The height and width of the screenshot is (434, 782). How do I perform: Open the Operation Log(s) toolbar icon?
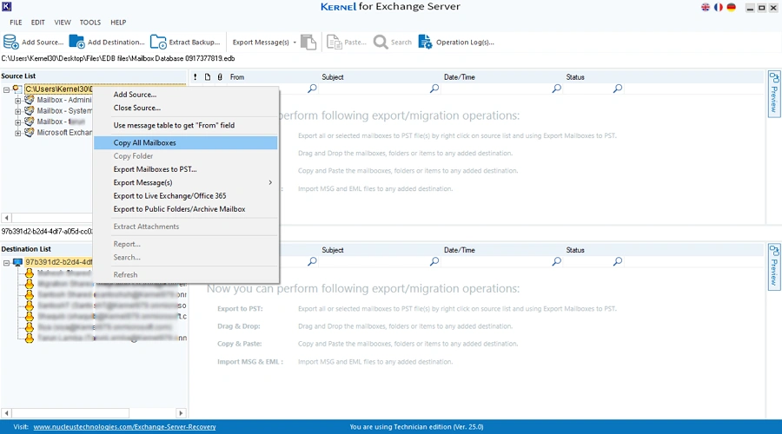425,42
